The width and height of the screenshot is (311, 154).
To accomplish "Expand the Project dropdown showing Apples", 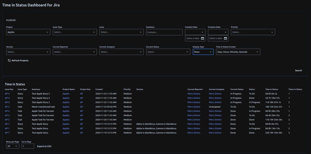I will point(28,32).
